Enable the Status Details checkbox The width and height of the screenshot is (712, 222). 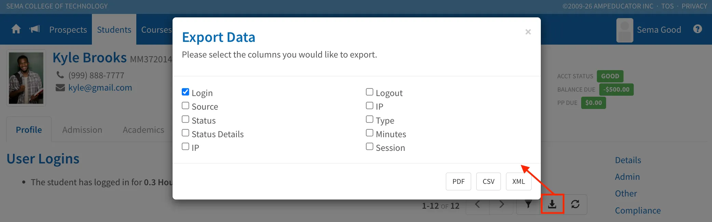point(186,133)
